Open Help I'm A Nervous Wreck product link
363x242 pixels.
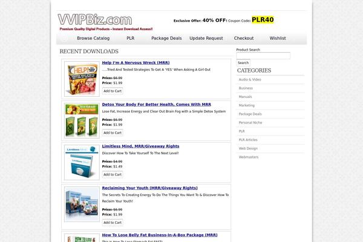tap(136, 63)
